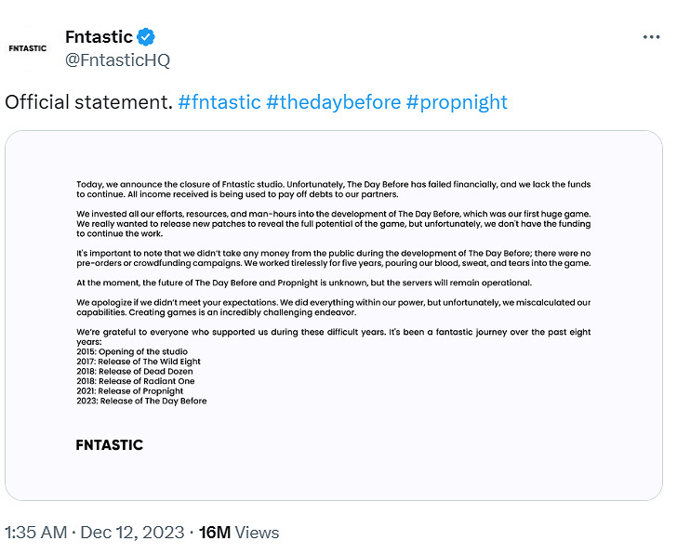Click the FNTASTIC logo in the statement image
This screenshot has height=554, width=677.
pyautogui.click(x=110, y=445)
